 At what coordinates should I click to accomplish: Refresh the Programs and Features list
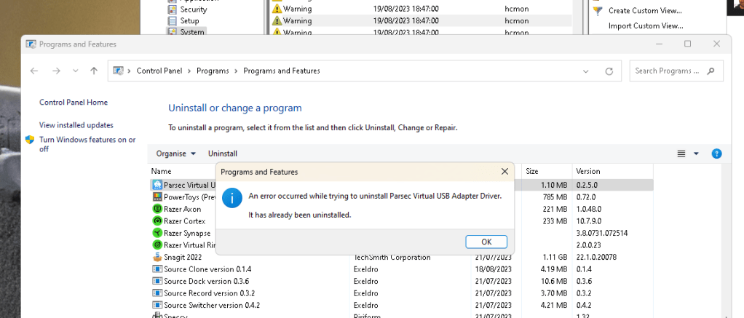click(x=609, y=71)
